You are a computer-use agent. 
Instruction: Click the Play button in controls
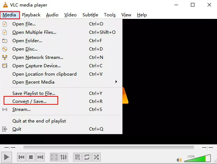7,157
